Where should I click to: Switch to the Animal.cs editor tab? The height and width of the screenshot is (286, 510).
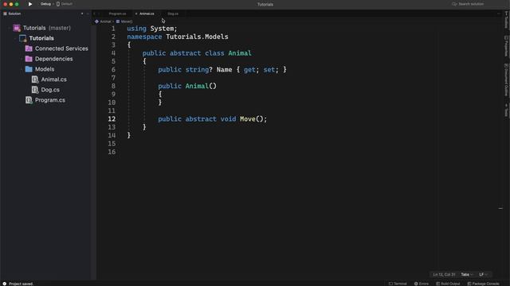[147, 14]
